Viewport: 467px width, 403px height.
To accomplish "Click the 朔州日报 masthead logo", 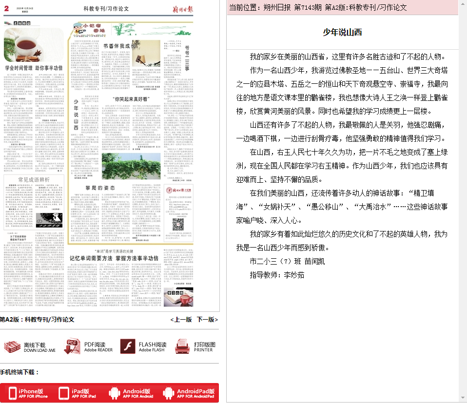I will click(183, 9).
